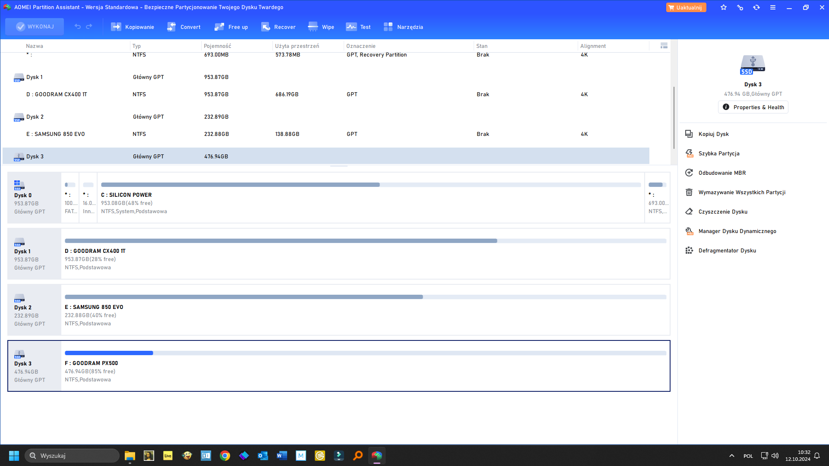Open the Windows Start menu
This screenshot has width=829, height=466.
coord(14,456)
